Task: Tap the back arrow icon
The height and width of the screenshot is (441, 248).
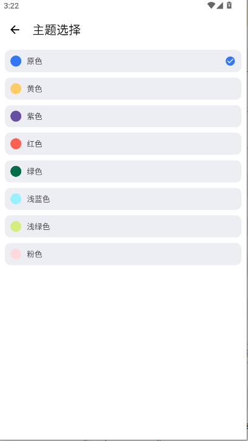Action: (x=15, y=30)
